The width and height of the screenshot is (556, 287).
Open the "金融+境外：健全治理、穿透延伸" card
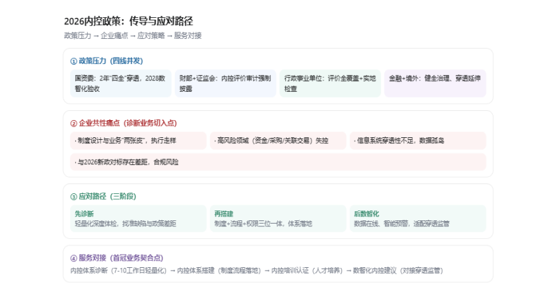coord(435,83)
